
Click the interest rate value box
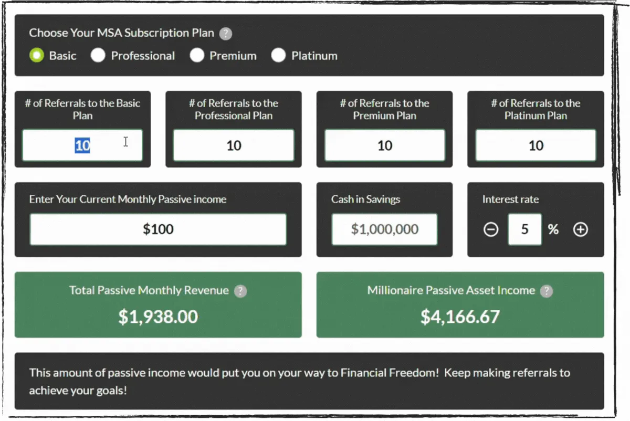[524, 229]
